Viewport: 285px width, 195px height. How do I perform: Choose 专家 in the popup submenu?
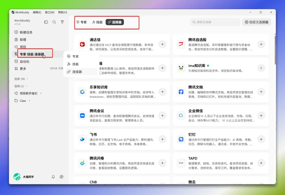coord(81,56)
